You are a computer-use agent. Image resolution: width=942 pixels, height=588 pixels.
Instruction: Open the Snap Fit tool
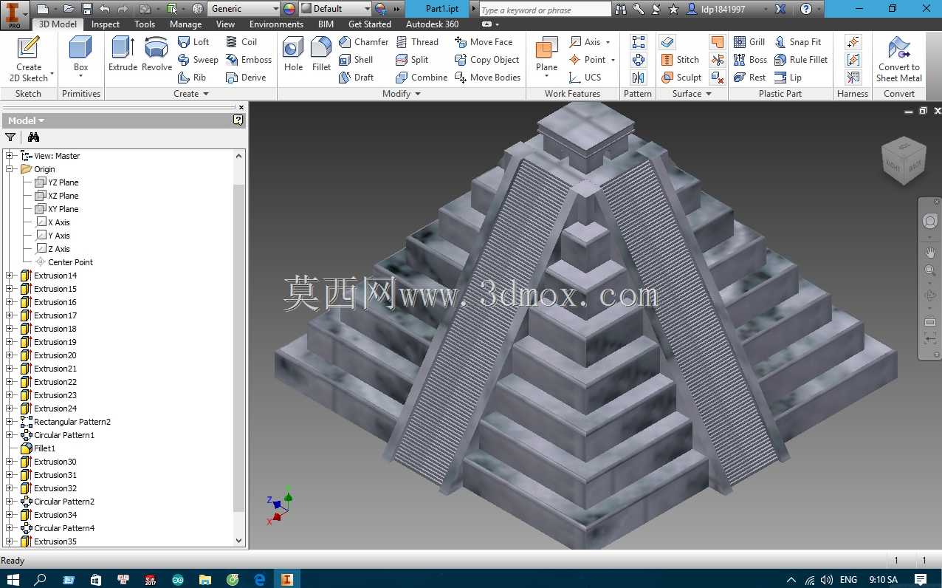coord(797,42)
